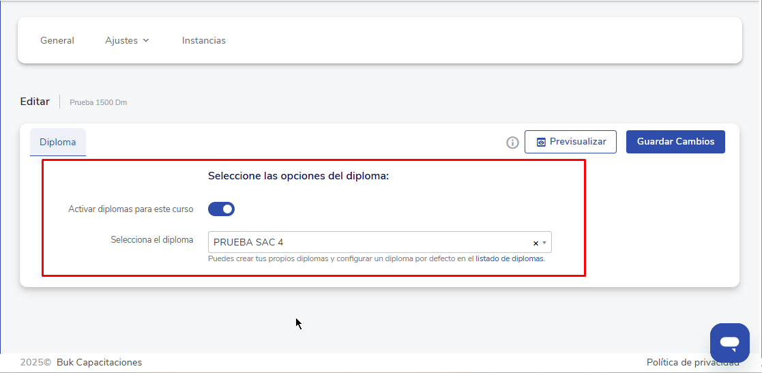Click the Previsualizar button
The height and width of the screenshot is (373, 762).
pos(570,142)
